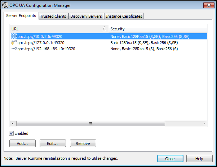
Task: Close the window with the red X button
Action: click(x=209, y=5)
